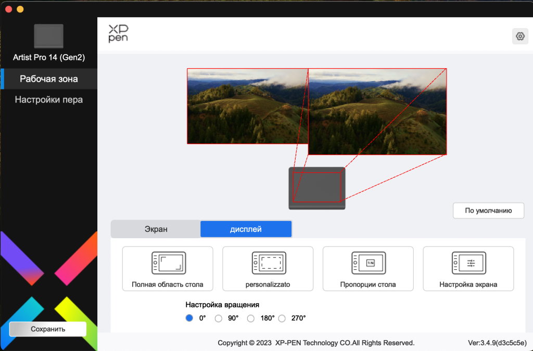The height and width of the screenshot is (351, 533).
Task: Click the Настройка вращения label
Action: coord(222,305)
